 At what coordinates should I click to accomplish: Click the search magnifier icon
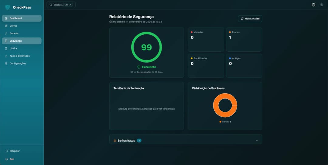(50, 5)
